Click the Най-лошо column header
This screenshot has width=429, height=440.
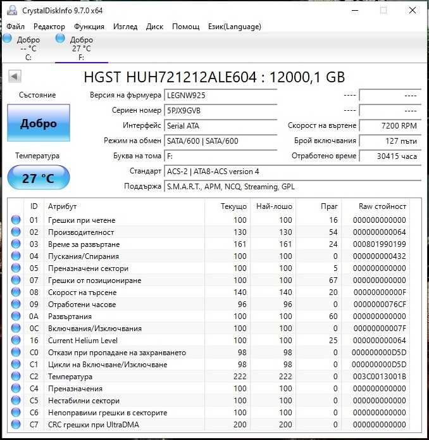pyautogui.click(x=274, y=206)
